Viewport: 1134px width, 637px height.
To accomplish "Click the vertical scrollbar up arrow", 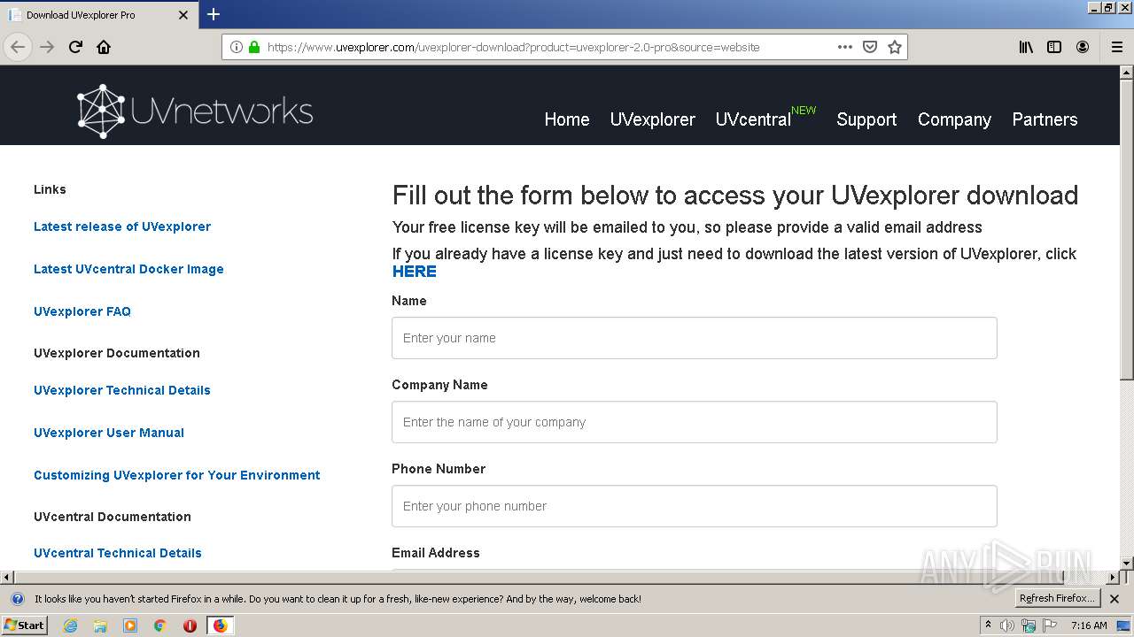I will pyautogui.click(x=1127, y=73).
